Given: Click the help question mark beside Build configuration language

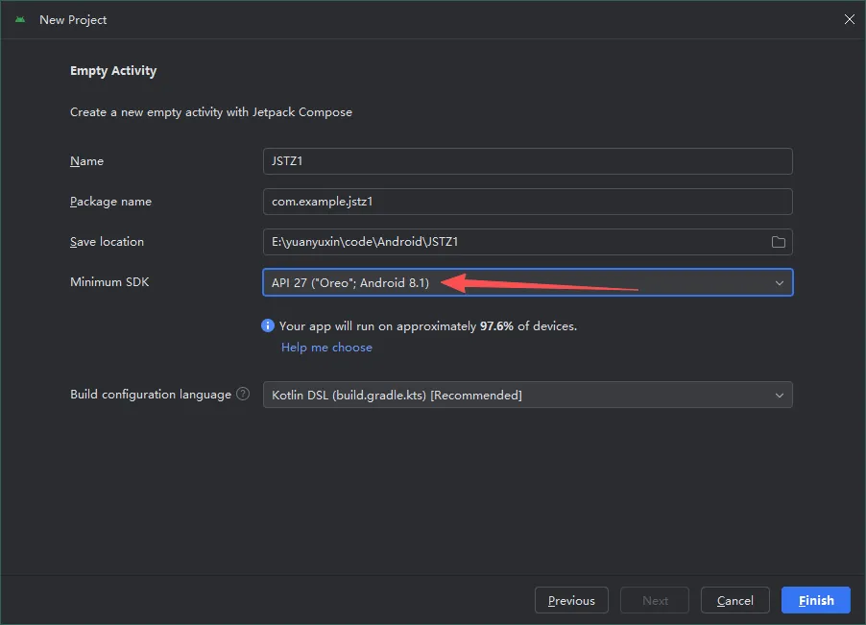Looking at the screenshot, I should click(243, 394).
